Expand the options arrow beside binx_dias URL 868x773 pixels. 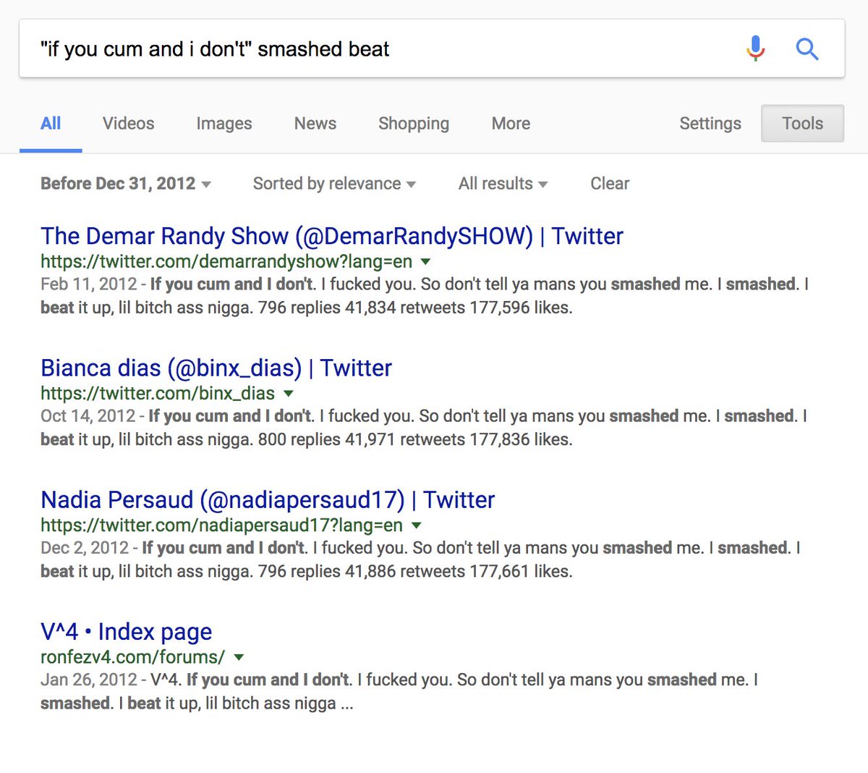coord(289,393)
